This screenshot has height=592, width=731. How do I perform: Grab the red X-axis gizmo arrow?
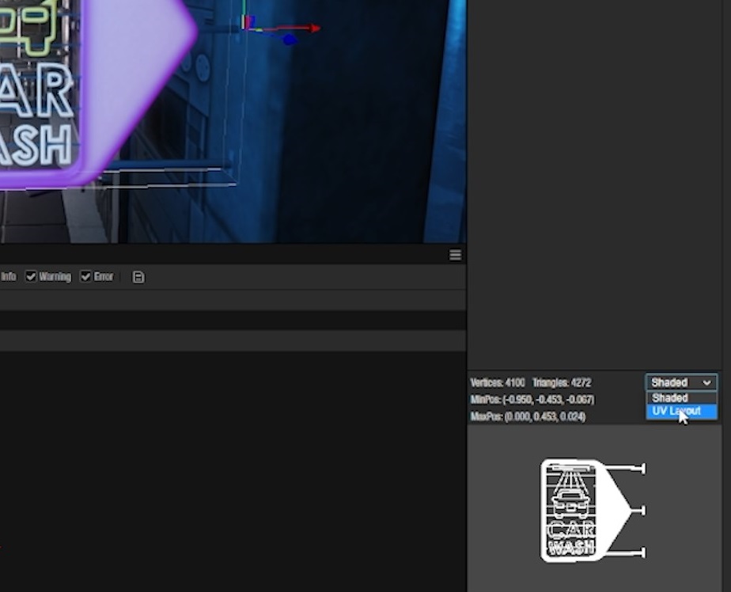[x=314, y=28]
